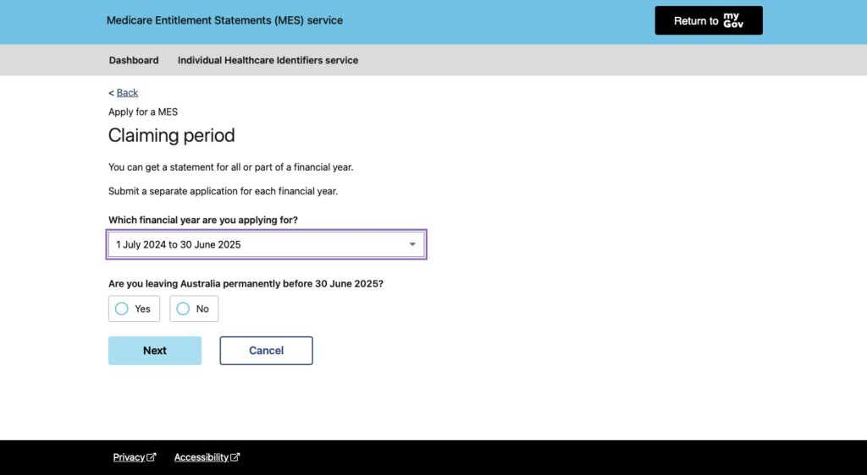This screenshot has width=867, height=475.
Task: Click 'Submit a separate application' text
Action: (223, 191)
